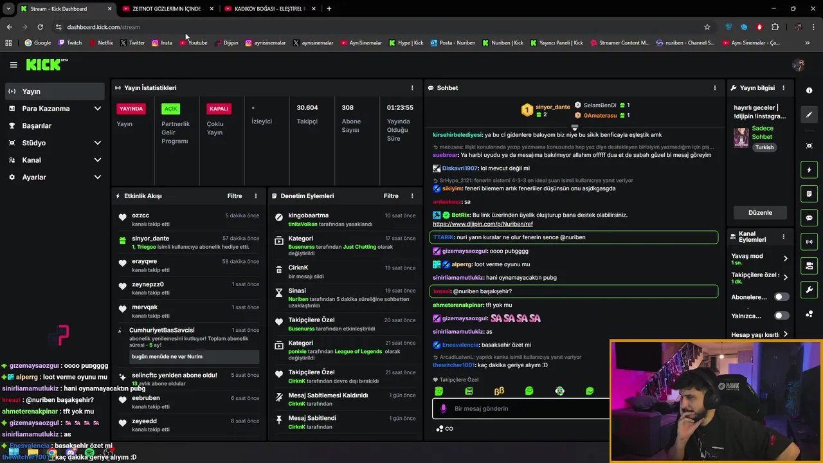This screenshot has width=823, height=463.
Task: Reload the page in browser
Action: tap(40, 27)
